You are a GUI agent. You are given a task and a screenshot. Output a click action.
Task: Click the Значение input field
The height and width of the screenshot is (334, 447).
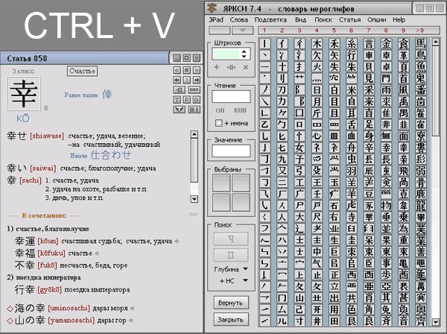pos(231,151)
